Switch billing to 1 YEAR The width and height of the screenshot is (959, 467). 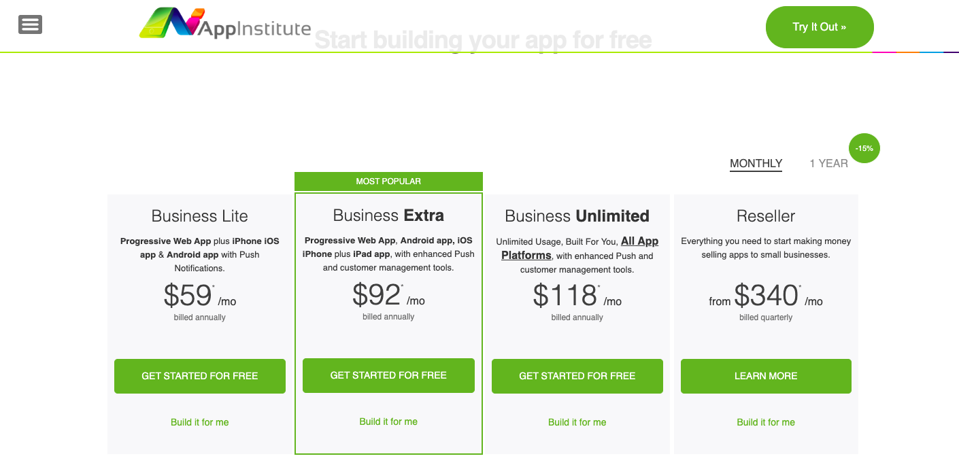coord(828,163)
